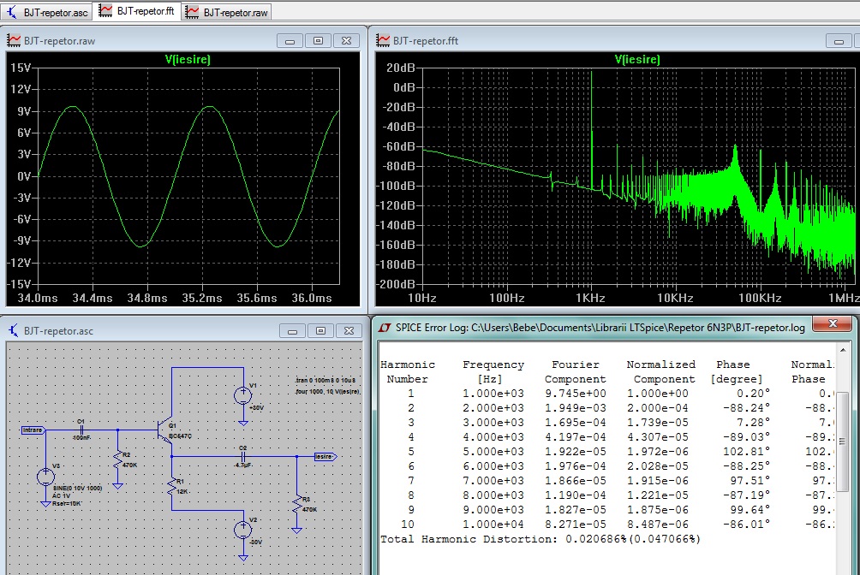The image size is (860, 575).
Task: Click the phase value 102.81° in degree column
Action: click(746, 452)
